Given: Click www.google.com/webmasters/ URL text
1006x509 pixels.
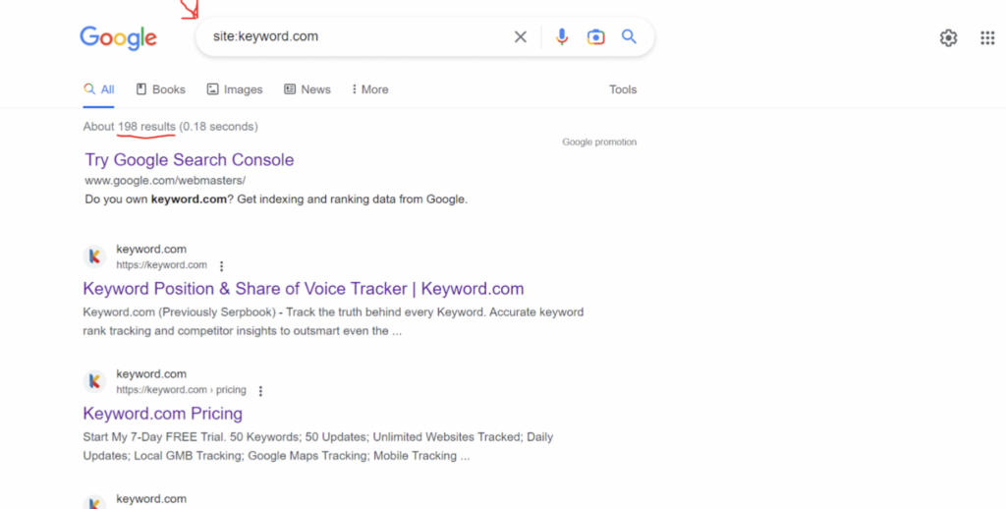Looking at the screenshot, I should [x=165, y=181].
